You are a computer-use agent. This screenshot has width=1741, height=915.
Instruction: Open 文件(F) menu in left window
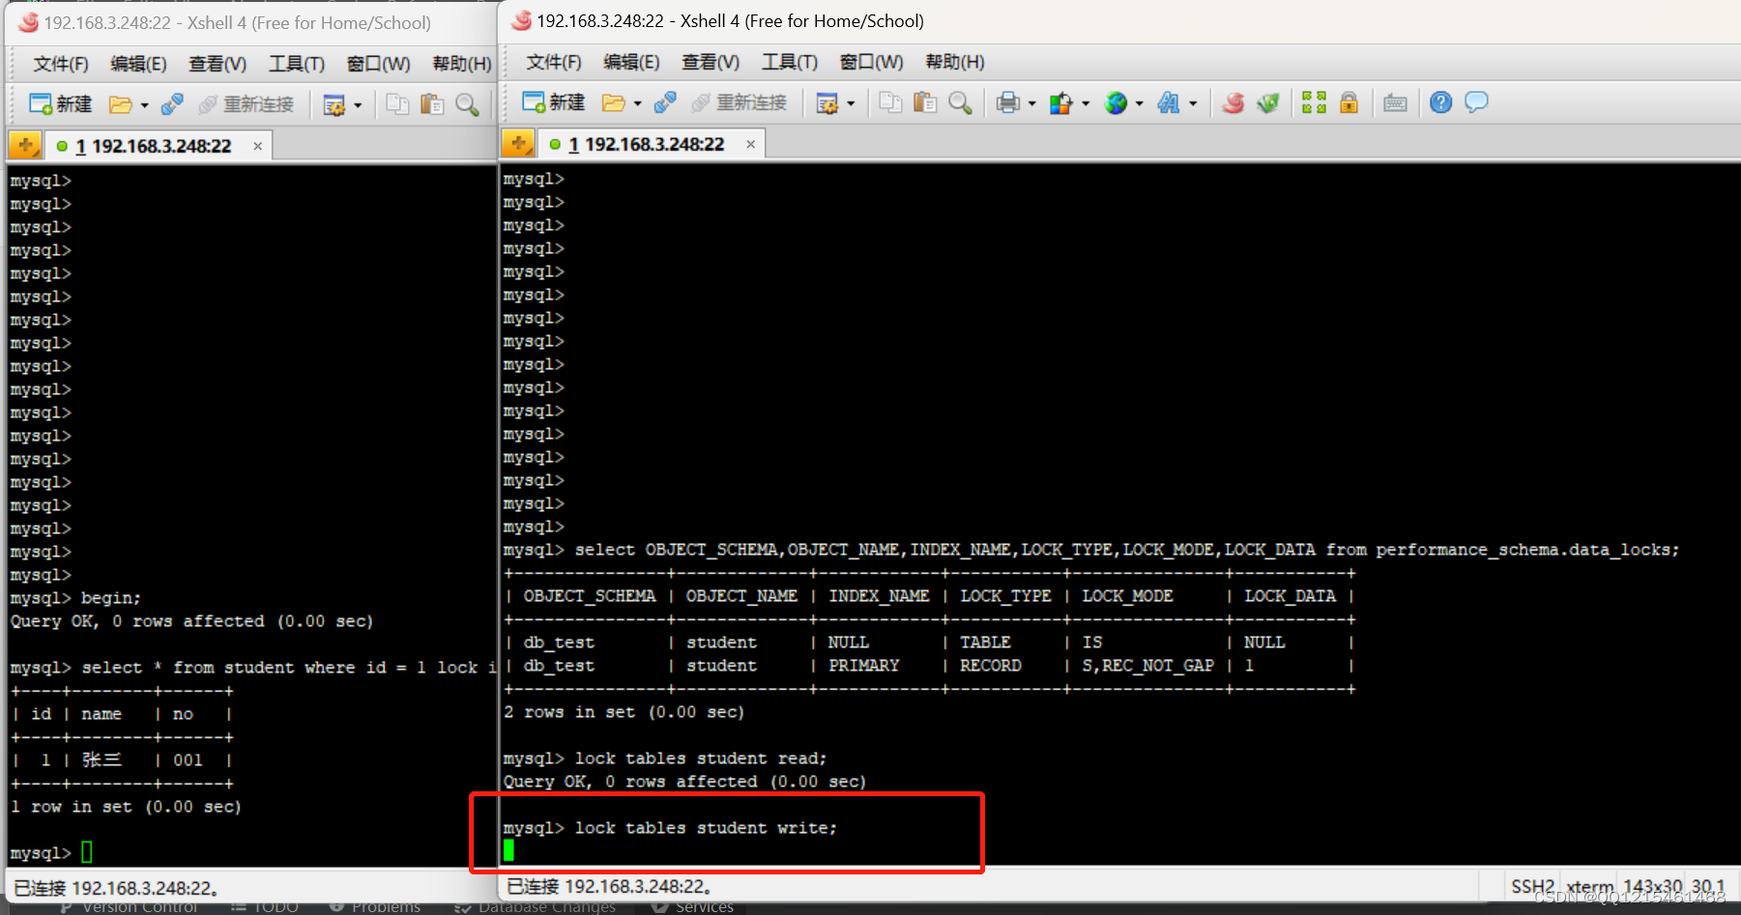pyautogui.click(x=61, y=64)
